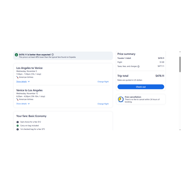Expand Show details for Los Angeles to Venice
The image size is (181, 181).
tap(21, 82)
